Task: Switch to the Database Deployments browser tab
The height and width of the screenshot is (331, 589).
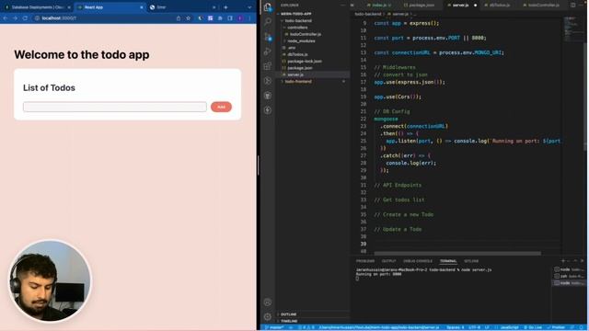Action: 37,7
